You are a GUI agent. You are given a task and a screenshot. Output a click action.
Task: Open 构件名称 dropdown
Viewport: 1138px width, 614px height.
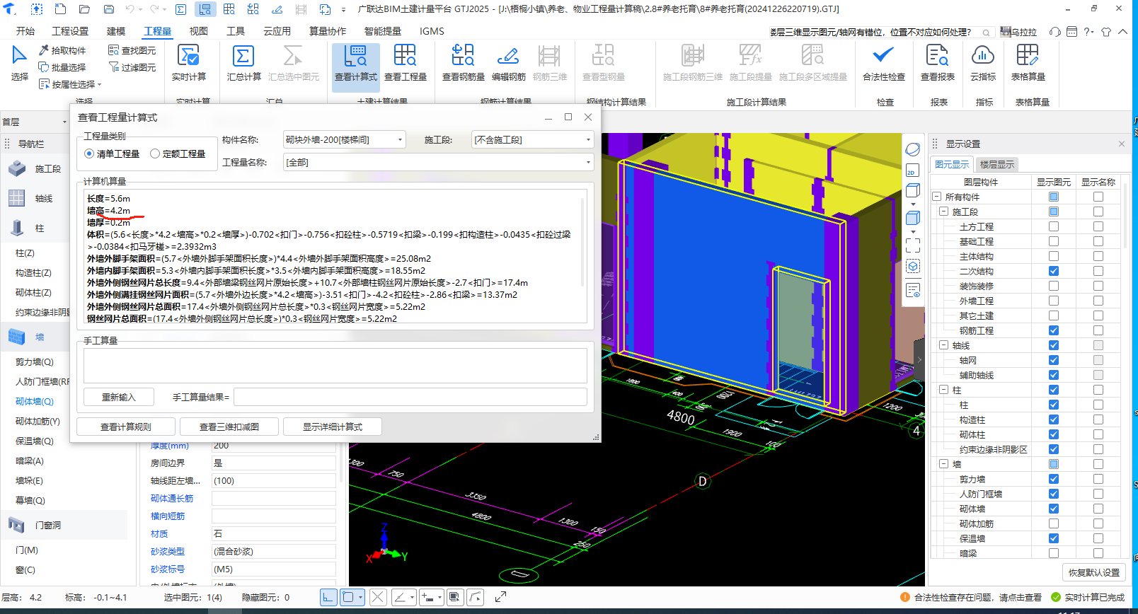click(344, 140)
